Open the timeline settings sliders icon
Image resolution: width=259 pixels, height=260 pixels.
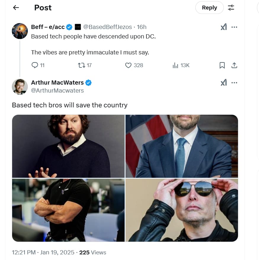point(231,7)
